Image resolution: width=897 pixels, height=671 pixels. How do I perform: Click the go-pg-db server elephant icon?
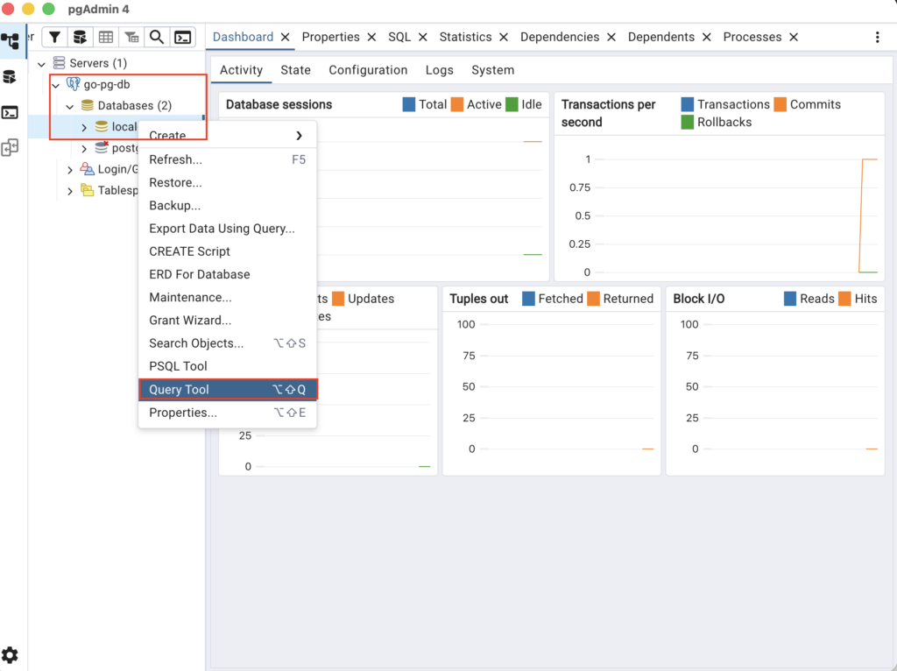pos(74,84)
